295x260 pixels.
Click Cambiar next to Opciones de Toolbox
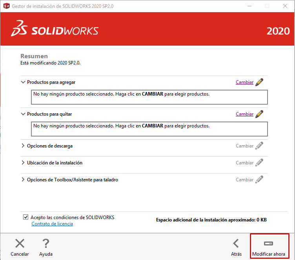pyautogui.click(x=244, y=180)
